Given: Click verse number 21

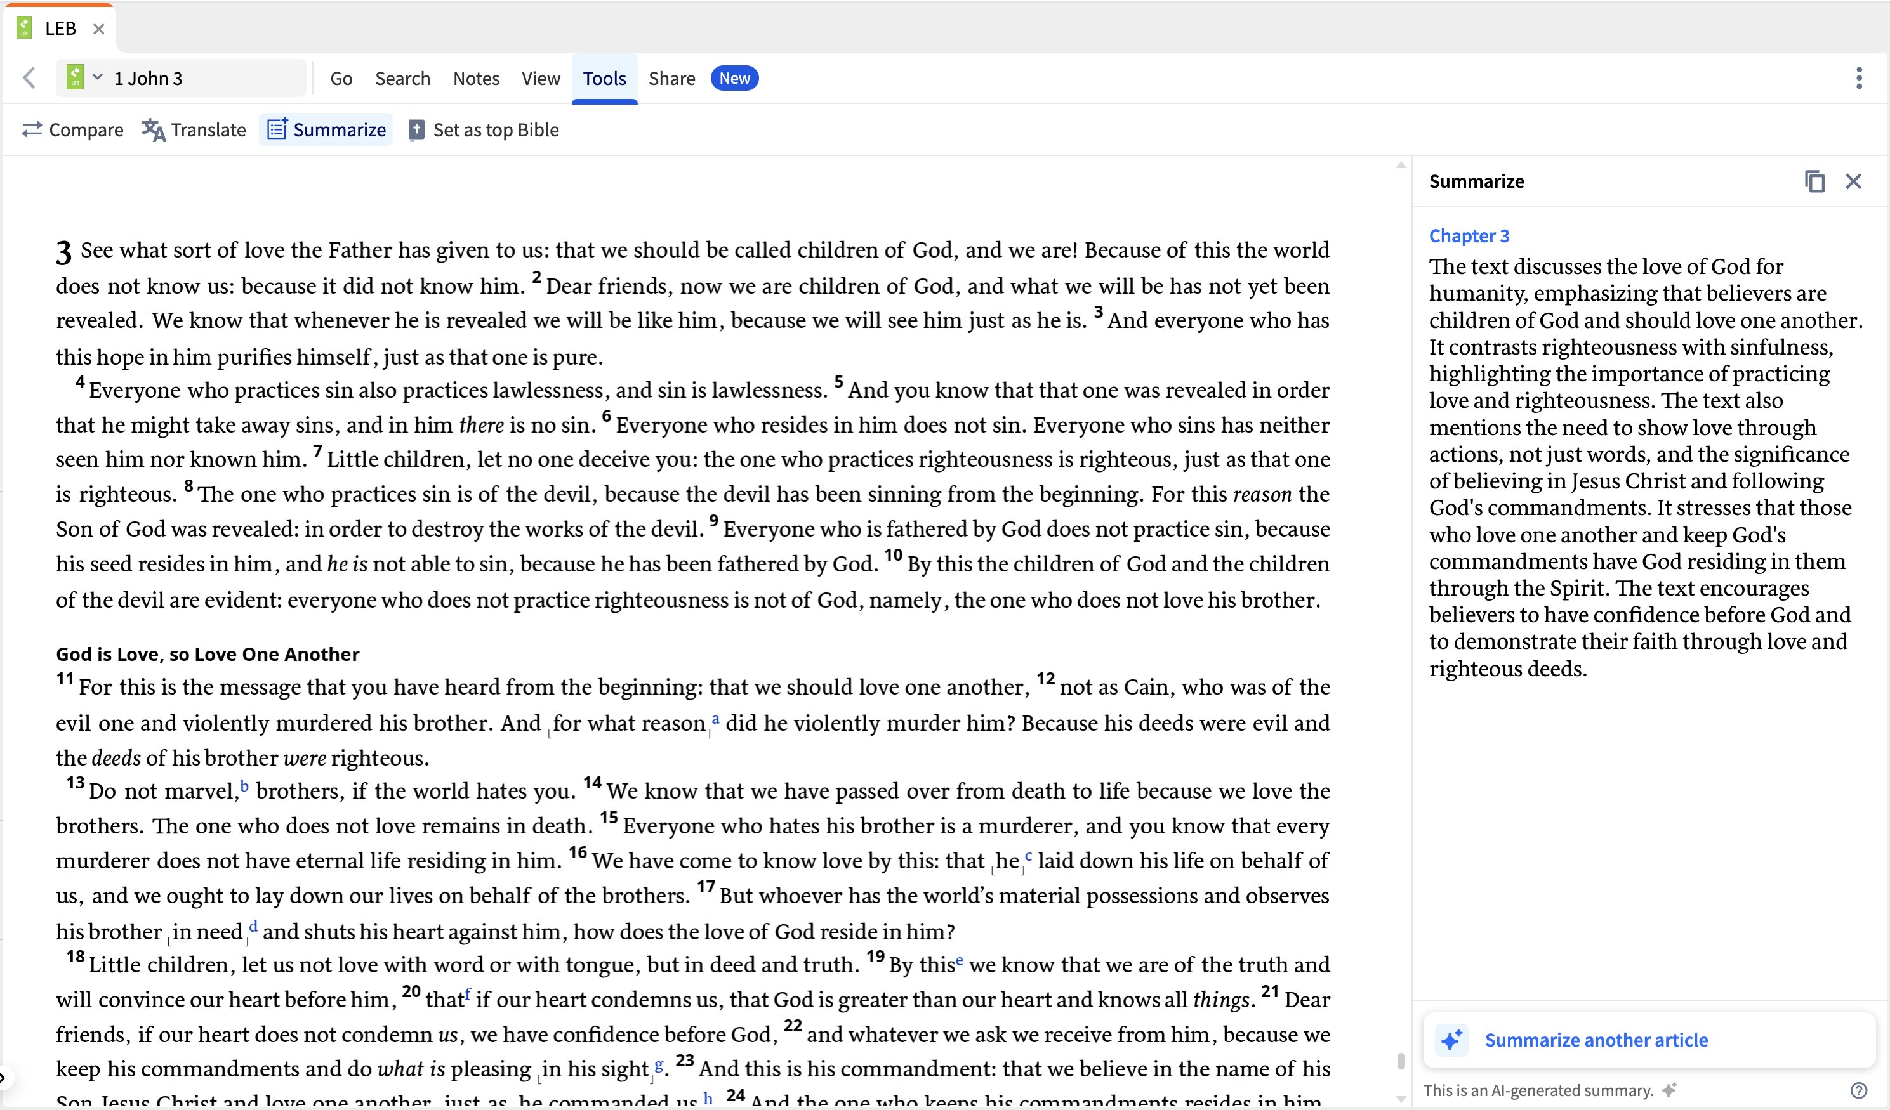Looking at the screenshot, I should [1270, 991].
